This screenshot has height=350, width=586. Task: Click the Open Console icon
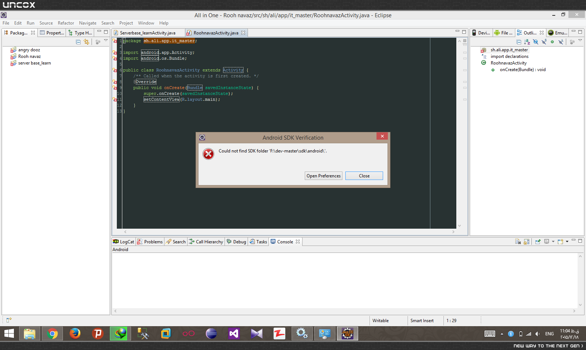pyautogui.click(x=560, y=242)
